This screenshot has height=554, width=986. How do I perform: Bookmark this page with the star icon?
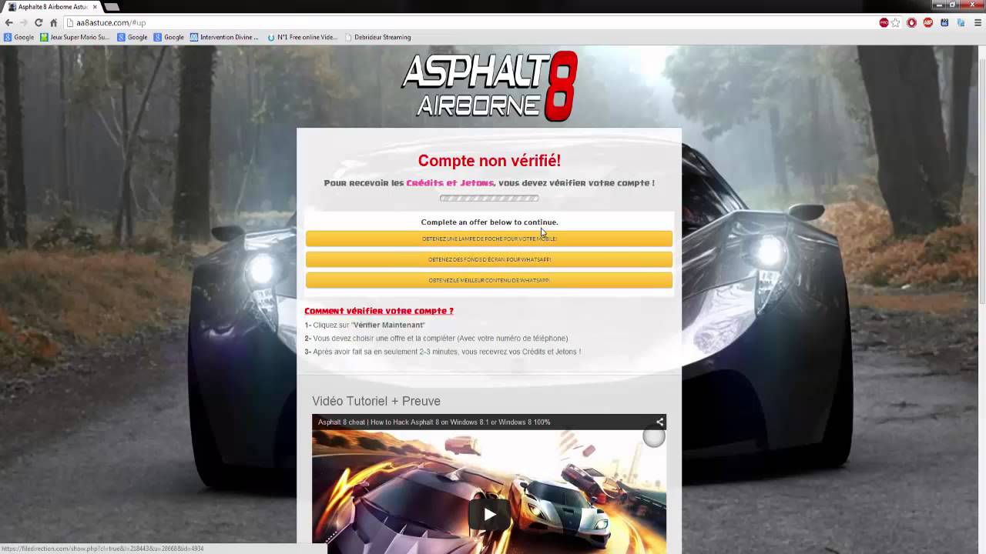click(x=895, y=23)
